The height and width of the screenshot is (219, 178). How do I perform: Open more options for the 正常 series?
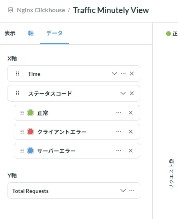click(119, 113)
